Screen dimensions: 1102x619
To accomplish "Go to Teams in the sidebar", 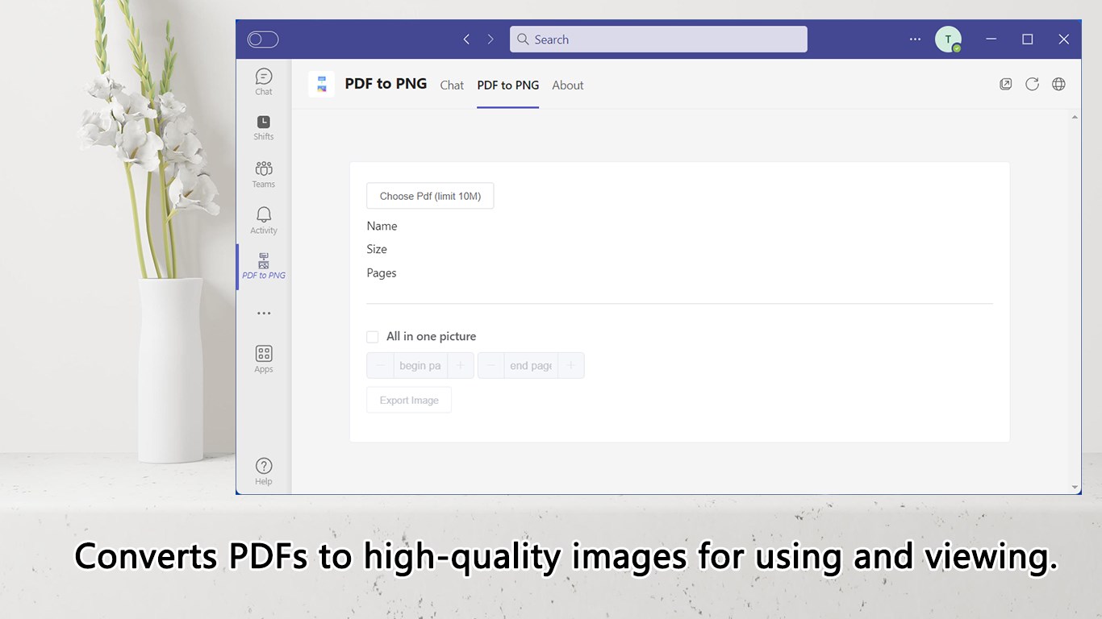I will [x=264, y=174].
